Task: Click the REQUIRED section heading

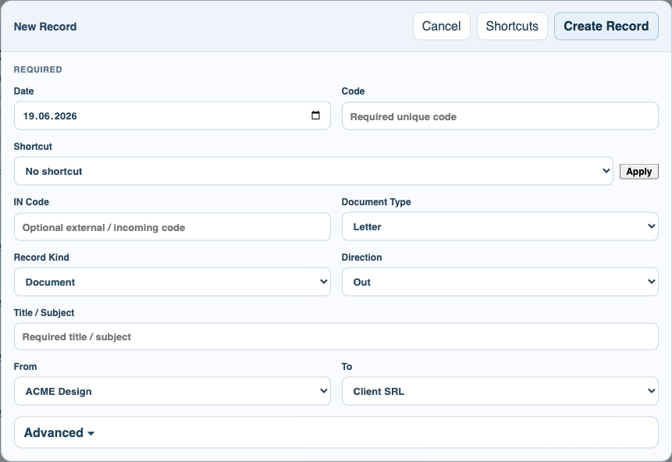Action: [37, 69]
